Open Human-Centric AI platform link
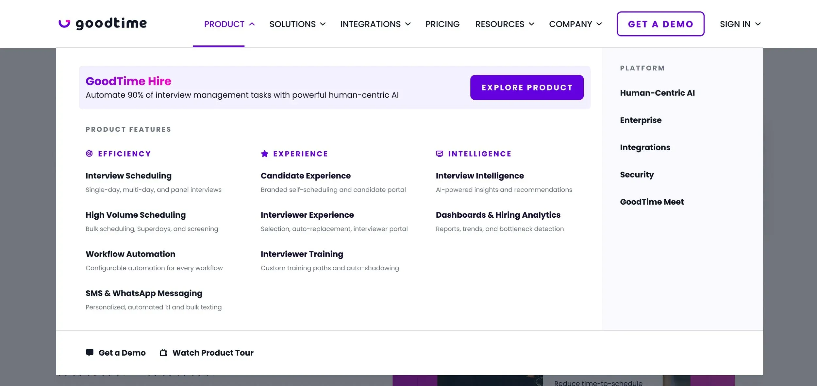 click(x=658, y=93)
